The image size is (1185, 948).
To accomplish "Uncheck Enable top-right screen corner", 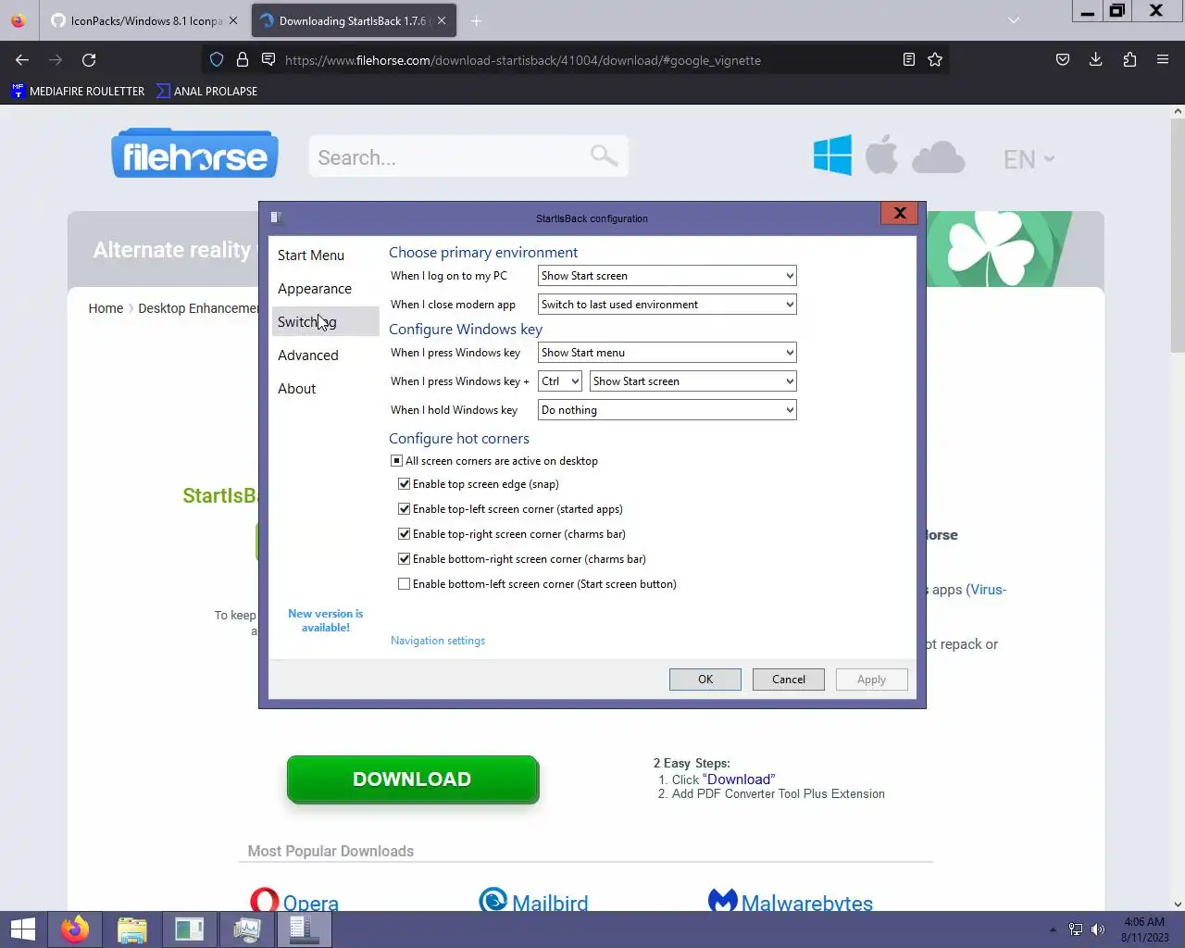I will pos(404,534).
